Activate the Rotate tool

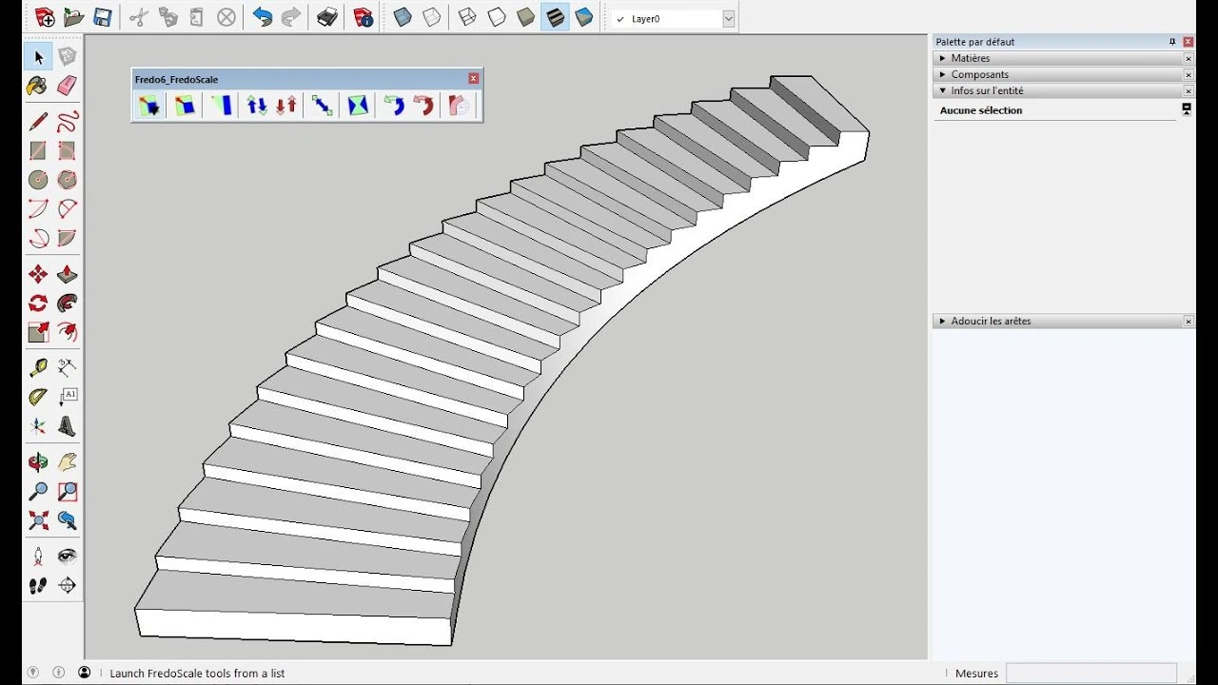coord(38,303)
